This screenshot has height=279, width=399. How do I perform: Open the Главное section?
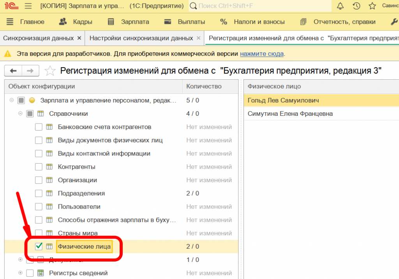click(32, 22)
